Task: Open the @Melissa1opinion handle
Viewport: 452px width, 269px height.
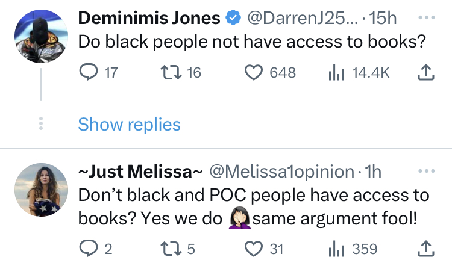Action: (281, 172)
